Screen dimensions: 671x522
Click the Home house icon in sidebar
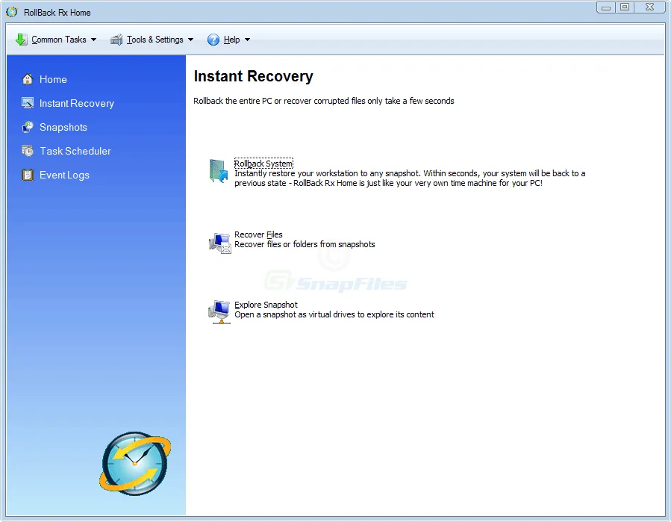[x=28, y=79]
